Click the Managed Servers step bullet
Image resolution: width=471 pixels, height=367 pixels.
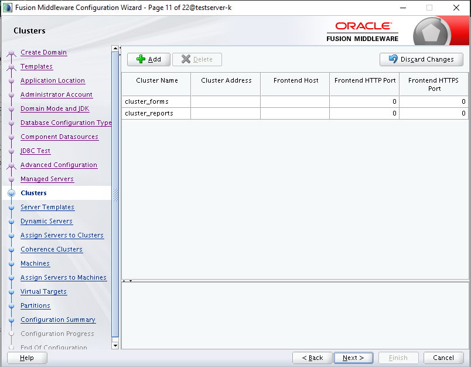coord(11,179)
